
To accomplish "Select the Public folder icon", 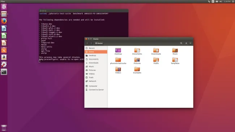I will [x=156, y=60].
